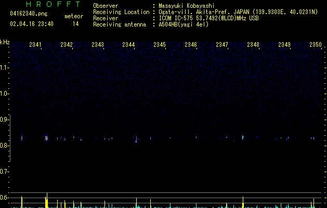
Task: Click the meteor count label
Action: point(74,16)
